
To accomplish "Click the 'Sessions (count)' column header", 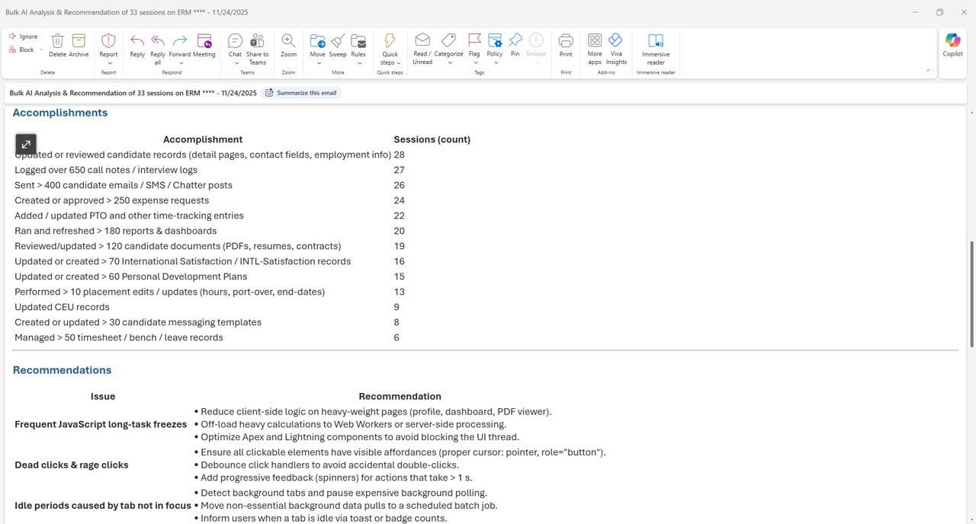I will coord(432,139).
